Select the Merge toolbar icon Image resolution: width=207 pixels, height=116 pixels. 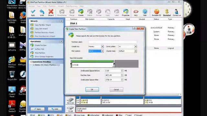[x=72, y=13]
